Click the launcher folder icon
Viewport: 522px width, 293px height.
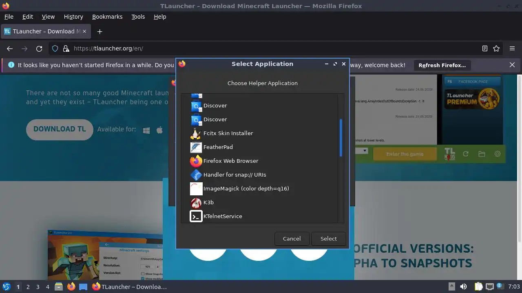482,154
